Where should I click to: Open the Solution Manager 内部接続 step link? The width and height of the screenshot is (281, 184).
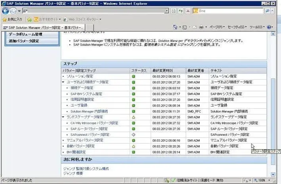coord(89,111)
